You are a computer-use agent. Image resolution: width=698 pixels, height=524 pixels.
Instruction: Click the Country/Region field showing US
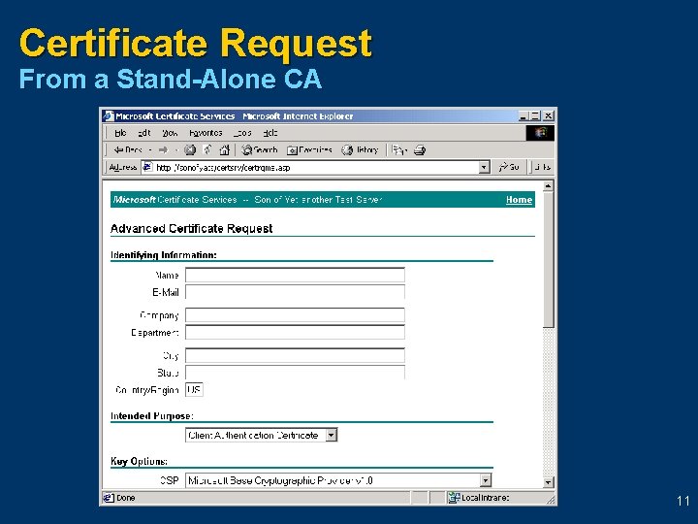click(x=194, y=390)
